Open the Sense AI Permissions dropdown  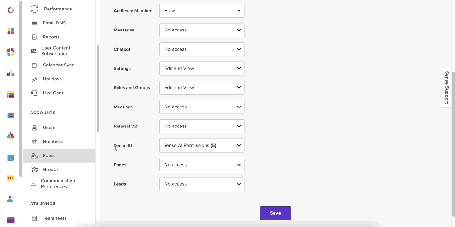tap(202, 145)
